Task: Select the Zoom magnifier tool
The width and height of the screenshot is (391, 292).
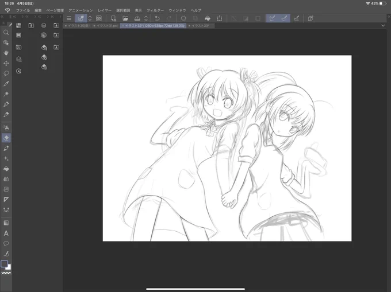Action: (x=6, y=32)
